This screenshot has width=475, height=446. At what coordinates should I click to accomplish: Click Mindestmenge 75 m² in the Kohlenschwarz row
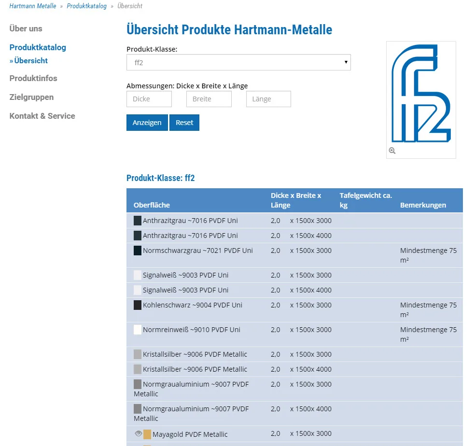pyautogui.click(x=428, y=310)
